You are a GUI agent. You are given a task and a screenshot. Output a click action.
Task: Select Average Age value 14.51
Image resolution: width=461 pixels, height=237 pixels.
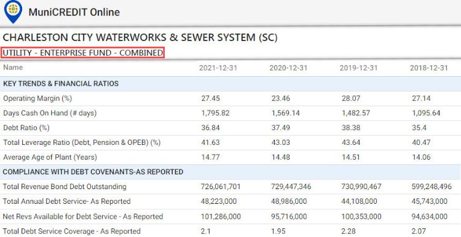pos(351,157)
